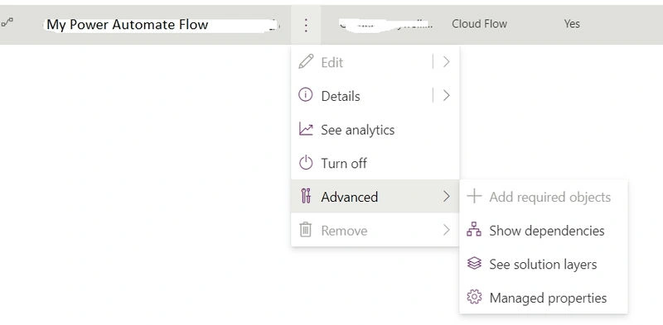663x325 pixels.
Task: Open Details from the context menu
Action: (x=375, y=96)
